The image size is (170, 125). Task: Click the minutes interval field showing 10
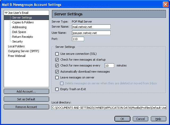[x=109, y=66]
